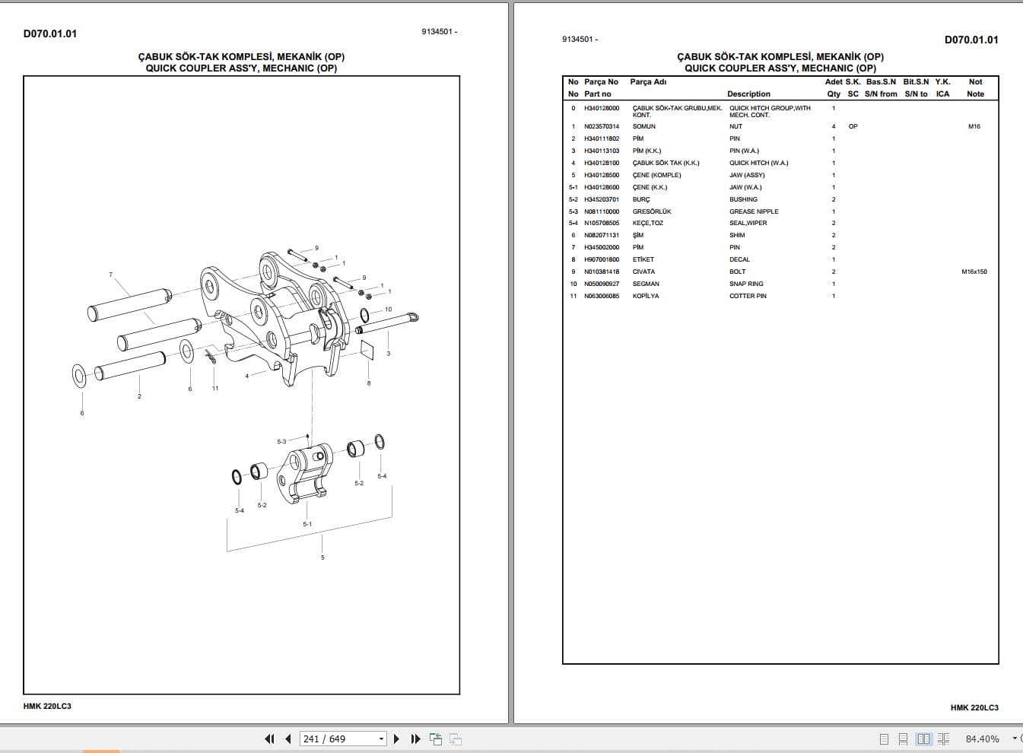1023x753 pixels.
Task: Go forward to the next view
Action: click(x=455, y=739)
